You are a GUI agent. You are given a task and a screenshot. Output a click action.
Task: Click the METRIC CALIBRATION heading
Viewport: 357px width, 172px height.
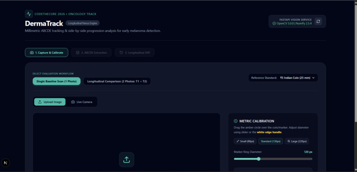pos(257,121)
